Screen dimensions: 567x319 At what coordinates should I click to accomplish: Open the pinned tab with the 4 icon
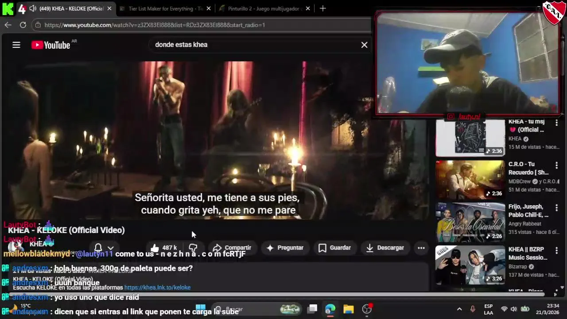click(21, 8)
